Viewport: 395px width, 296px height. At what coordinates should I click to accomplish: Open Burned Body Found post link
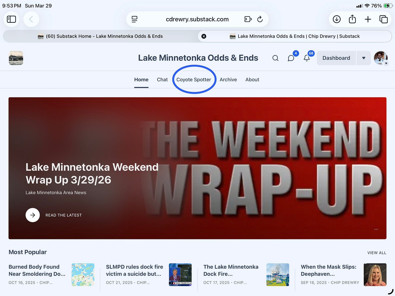(x=37, y=270)
